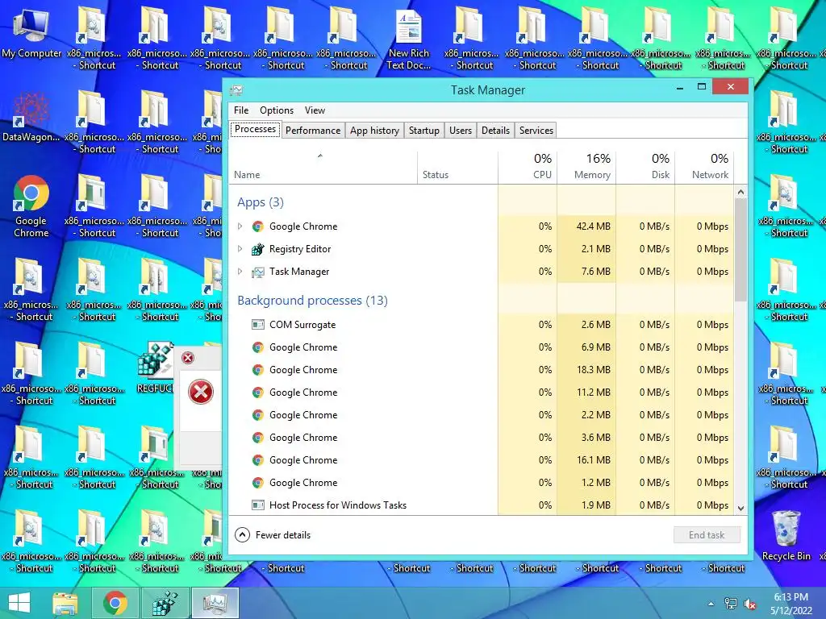Switch to the Users tab
The width and height of the screenshot is (826, 619).
pos(461,131)
